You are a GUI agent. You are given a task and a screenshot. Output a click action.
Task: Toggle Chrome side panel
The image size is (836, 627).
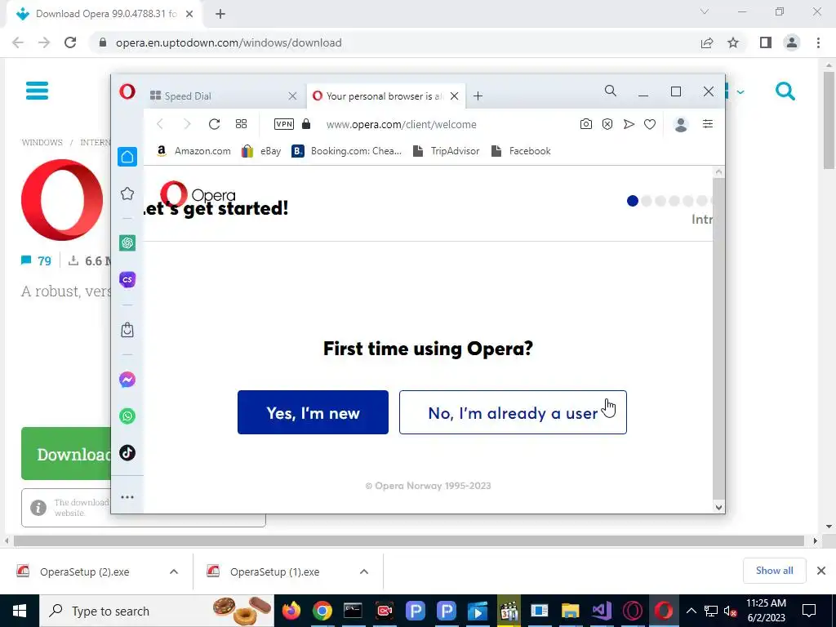click(766, 42)
